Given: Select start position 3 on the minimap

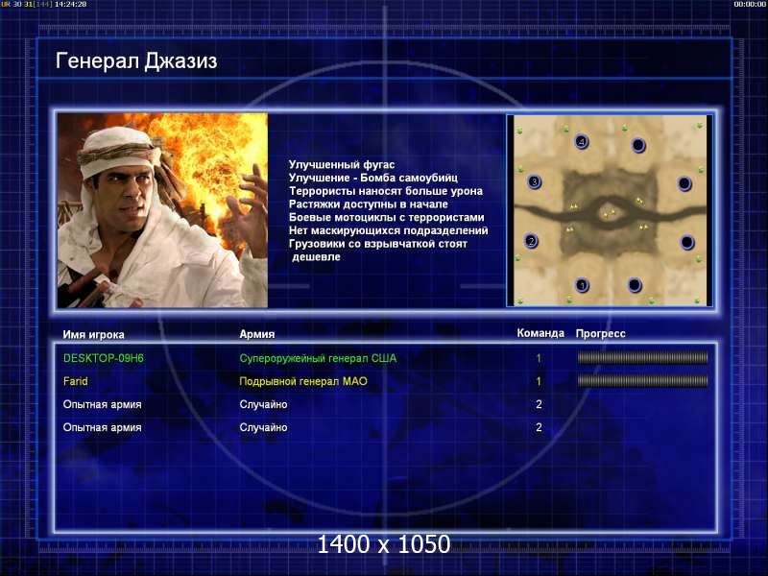Looking at the screenshot, I should point(535,182).
